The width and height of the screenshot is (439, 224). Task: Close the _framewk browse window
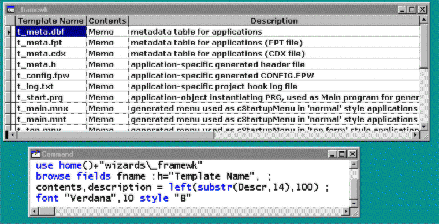[422, 10]
